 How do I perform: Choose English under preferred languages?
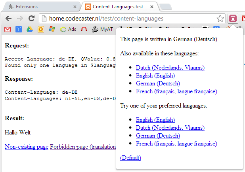pos(155,120)
